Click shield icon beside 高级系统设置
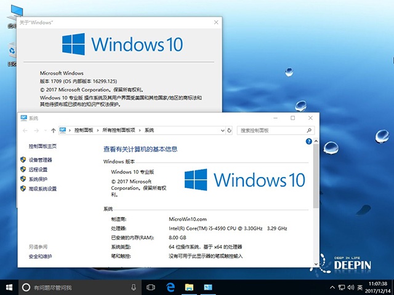Screen dimensions: 394x295 (23, 189)
